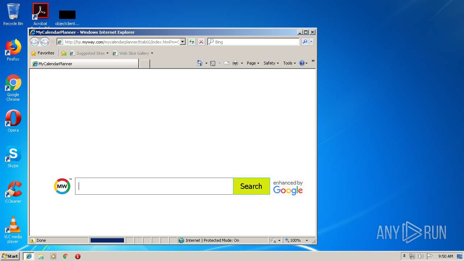Viewport: 464px width, 261px height.
Task: Click the Print icon
Action: (235, 63)
